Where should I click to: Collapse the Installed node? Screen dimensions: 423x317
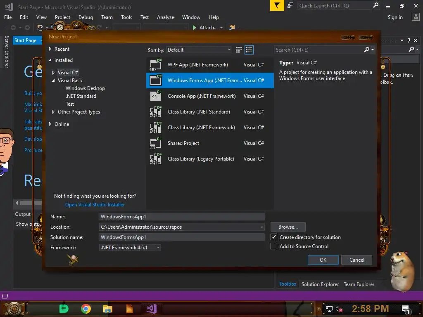pos(50,60)
